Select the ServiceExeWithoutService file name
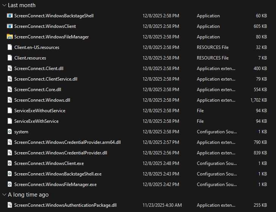This screenshot has height=212, width=276. click(x=40, y=111)
